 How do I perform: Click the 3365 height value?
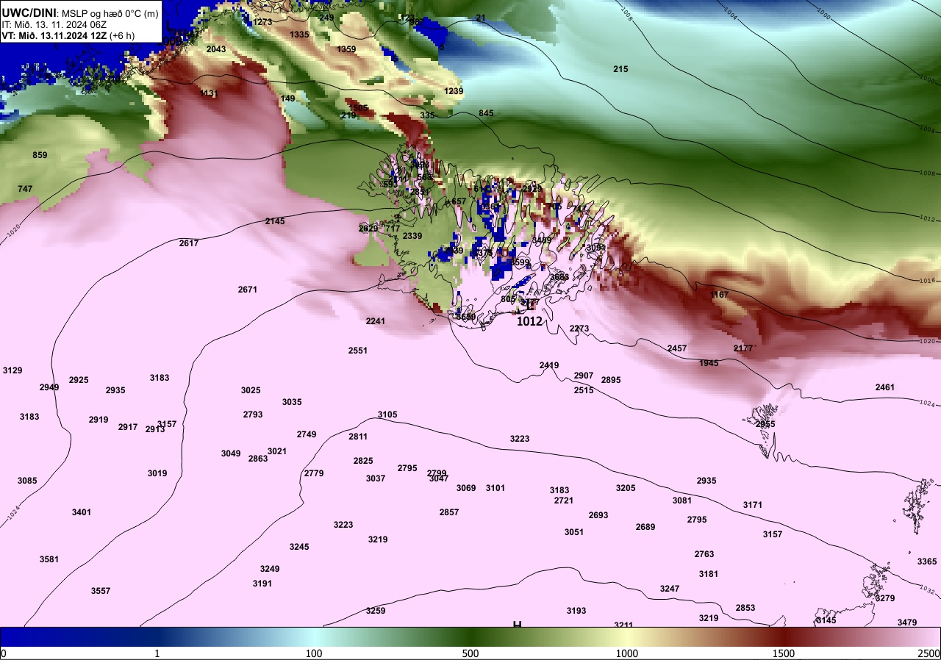pos(927,562)
